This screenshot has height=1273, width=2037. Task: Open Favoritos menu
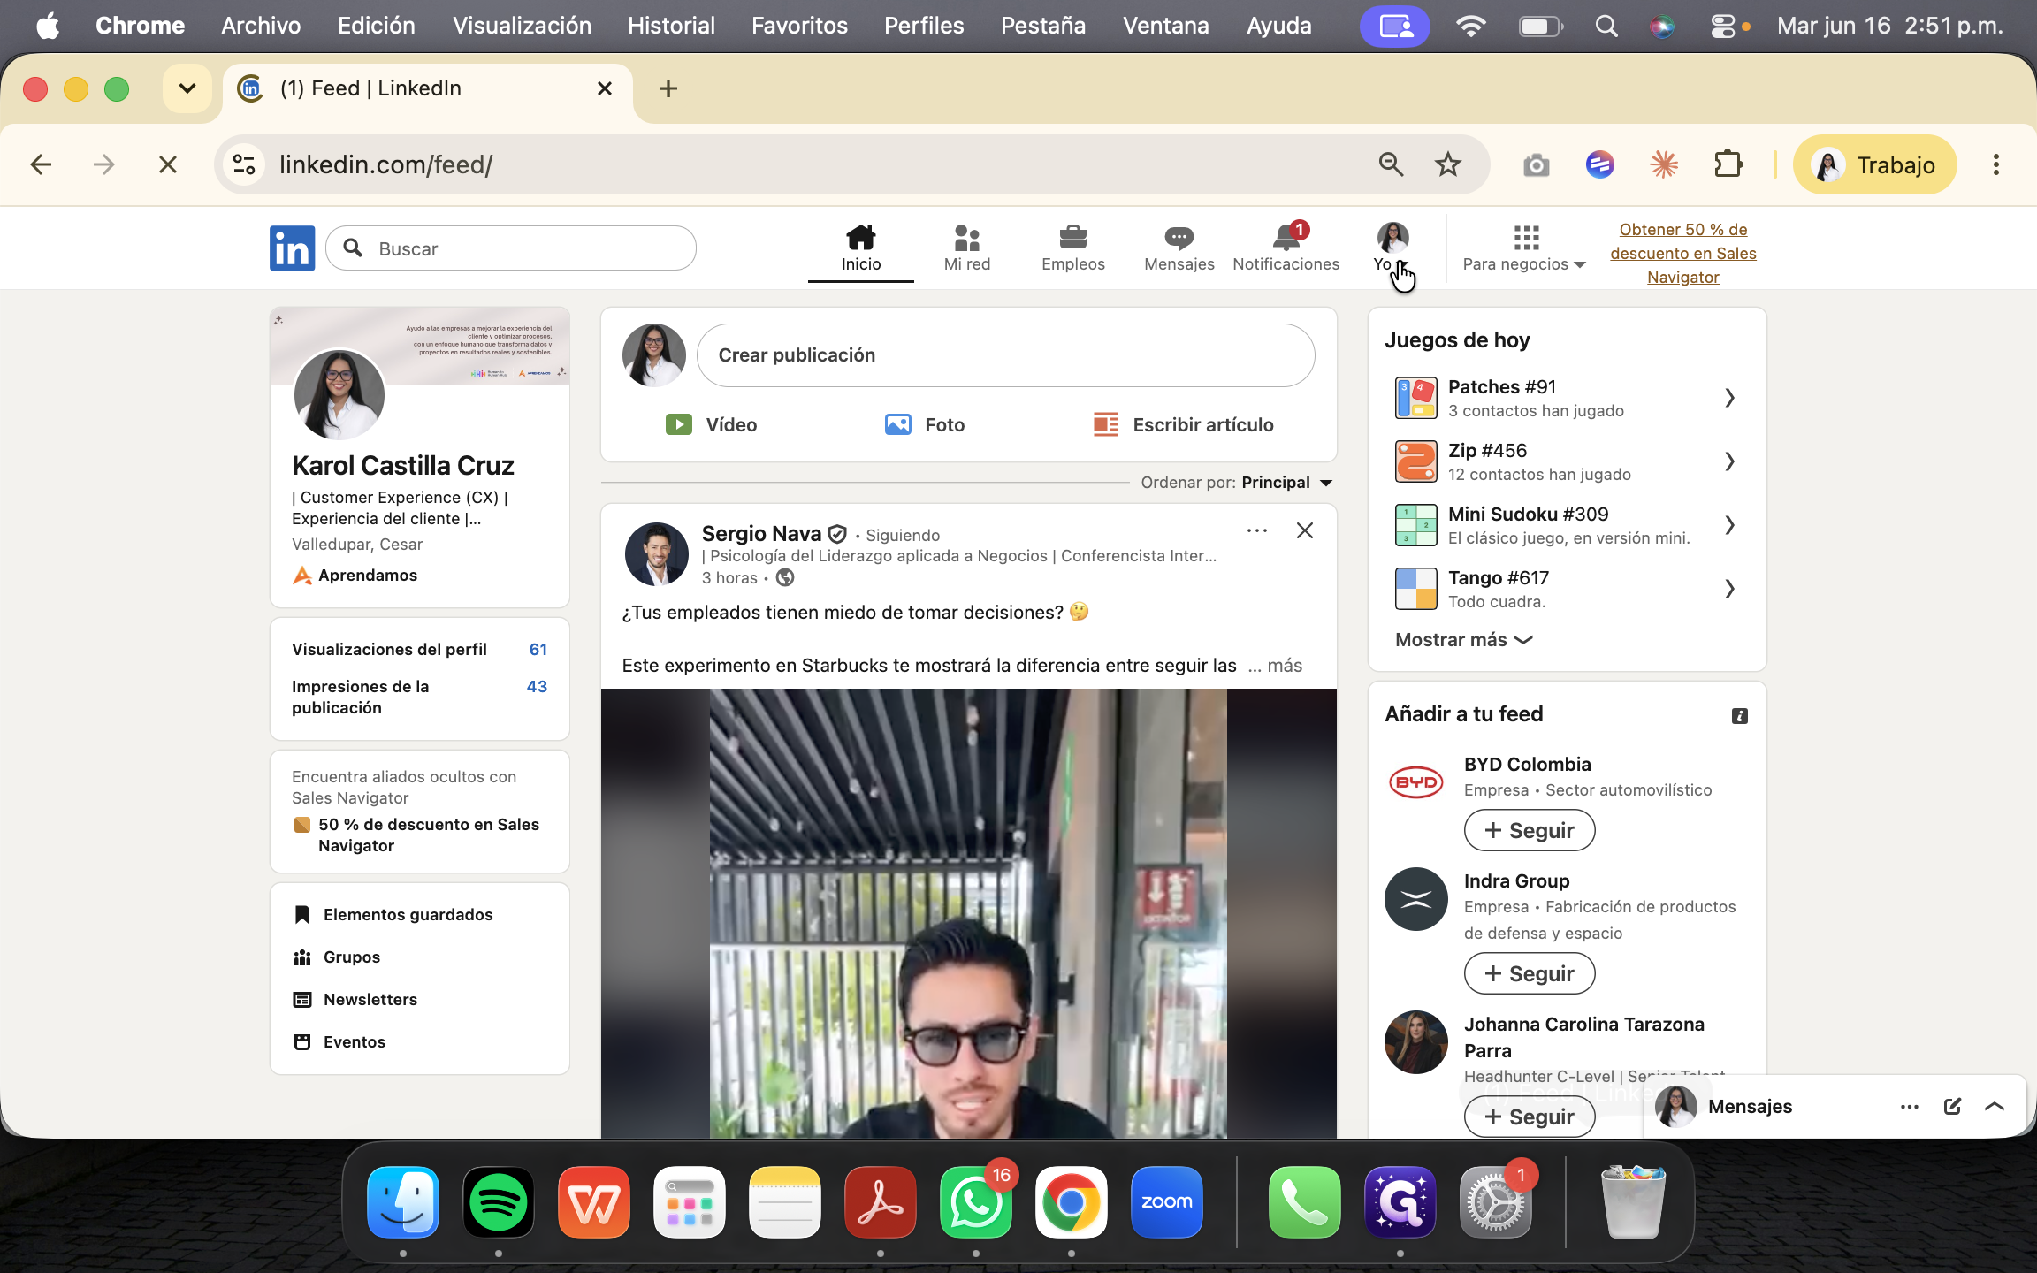(x=799, y=26)
